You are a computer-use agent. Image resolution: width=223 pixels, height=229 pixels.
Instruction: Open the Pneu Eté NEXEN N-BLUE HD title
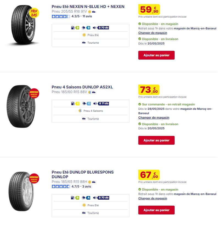pyautogui.click(x=88, y=7)
